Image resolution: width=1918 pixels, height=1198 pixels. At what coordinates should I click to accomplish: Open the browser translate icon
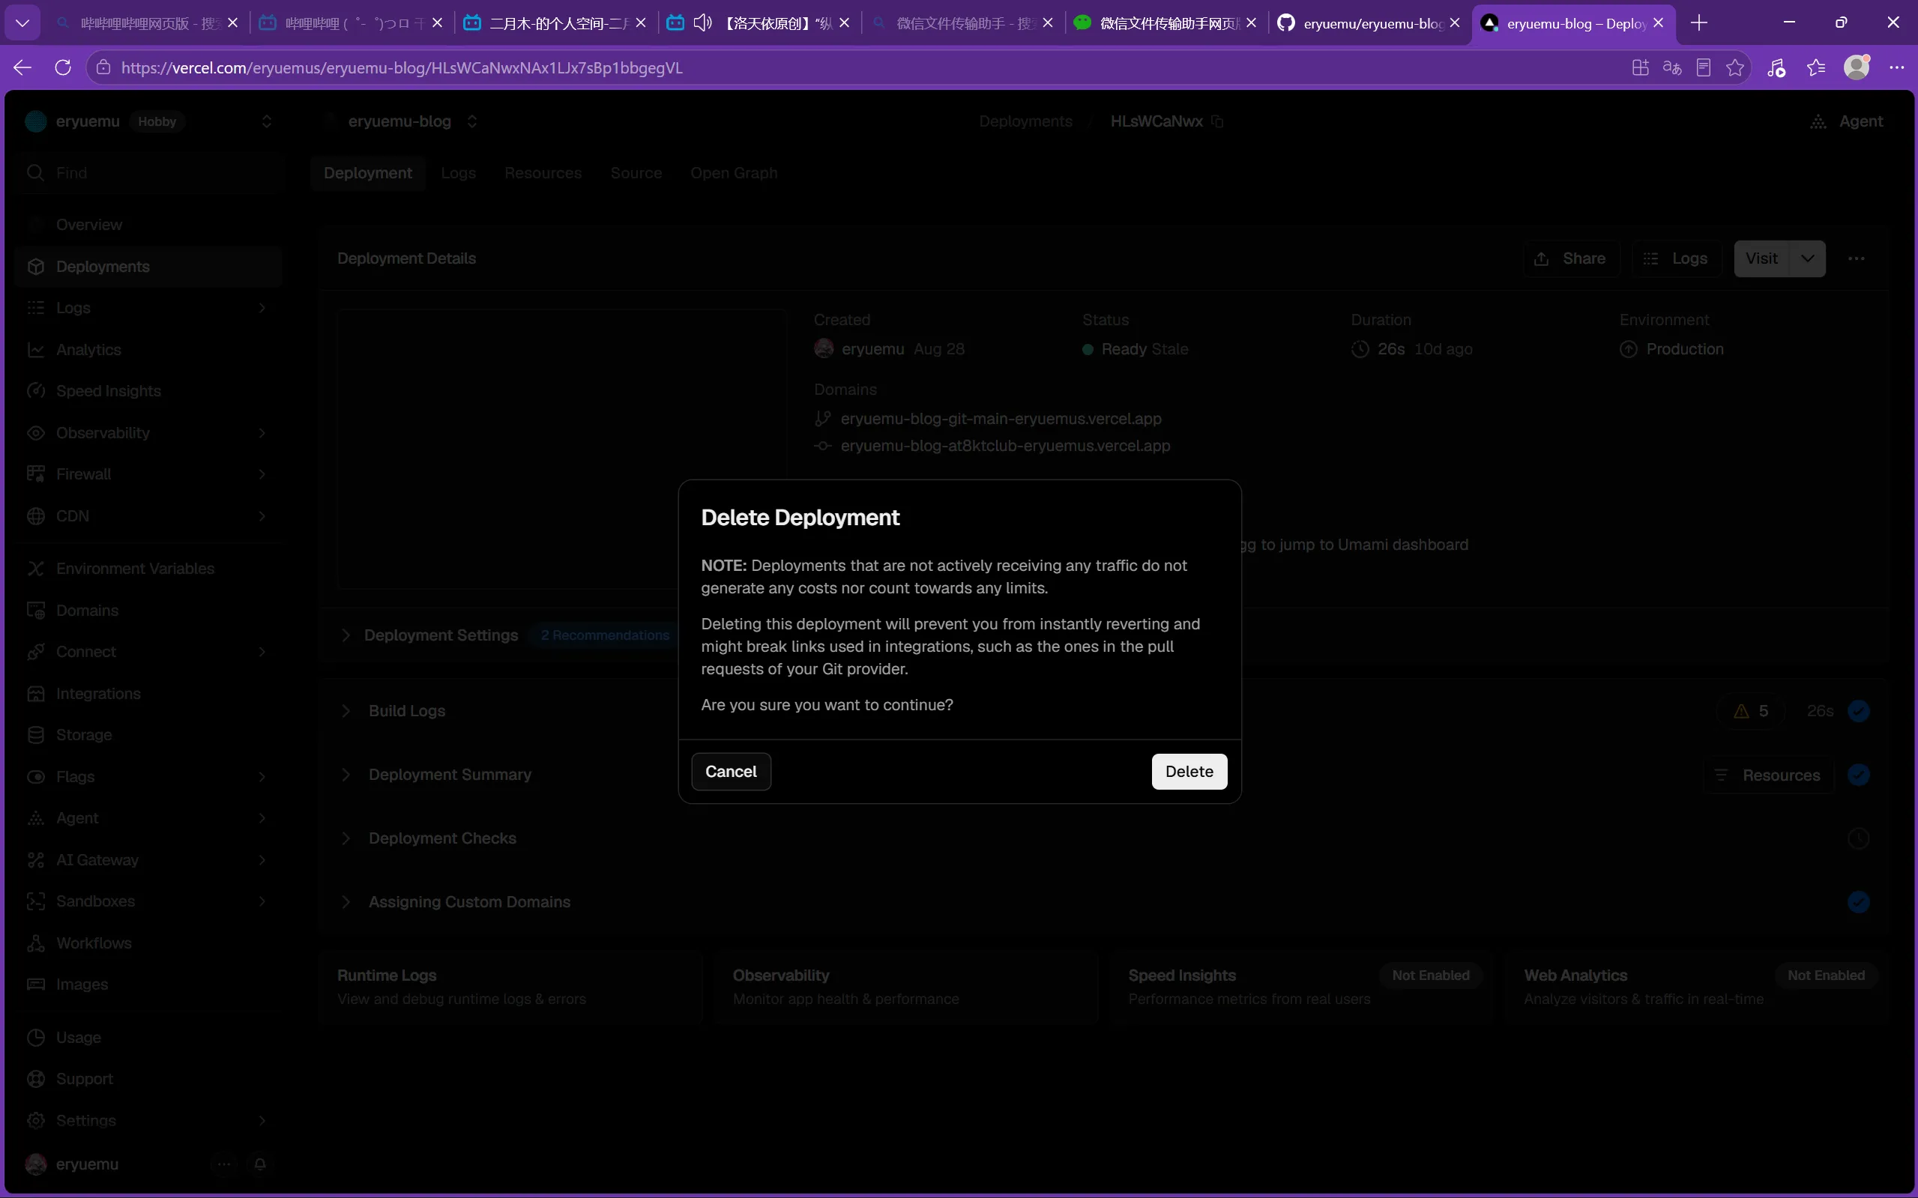click(1672, 67)
